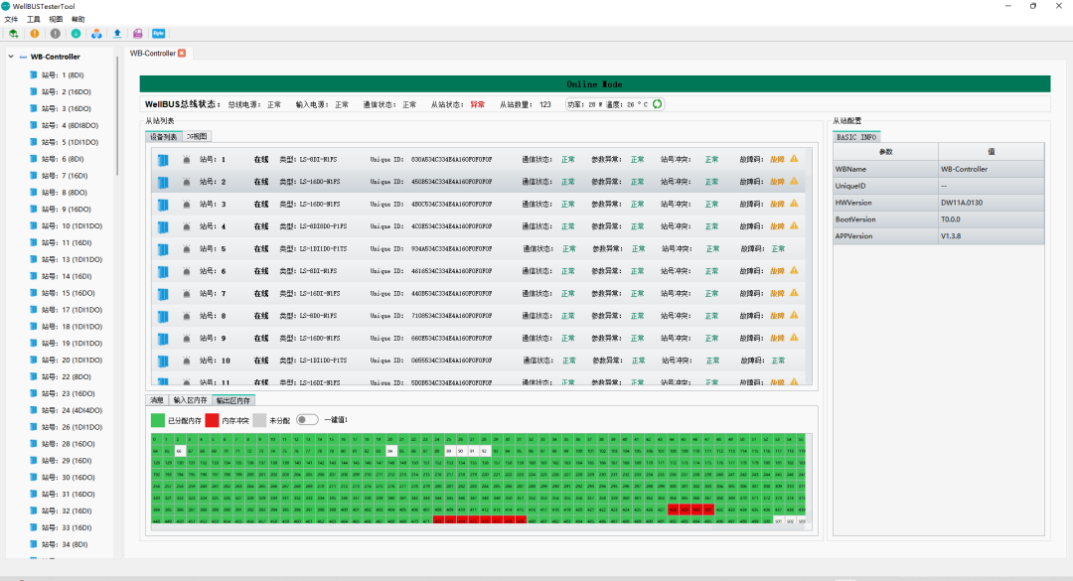Collapse the WB-Controller tree node

pyautogui.click(x=11, y=57)
